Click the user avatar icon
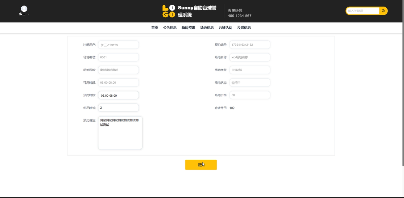 (24, 9)
